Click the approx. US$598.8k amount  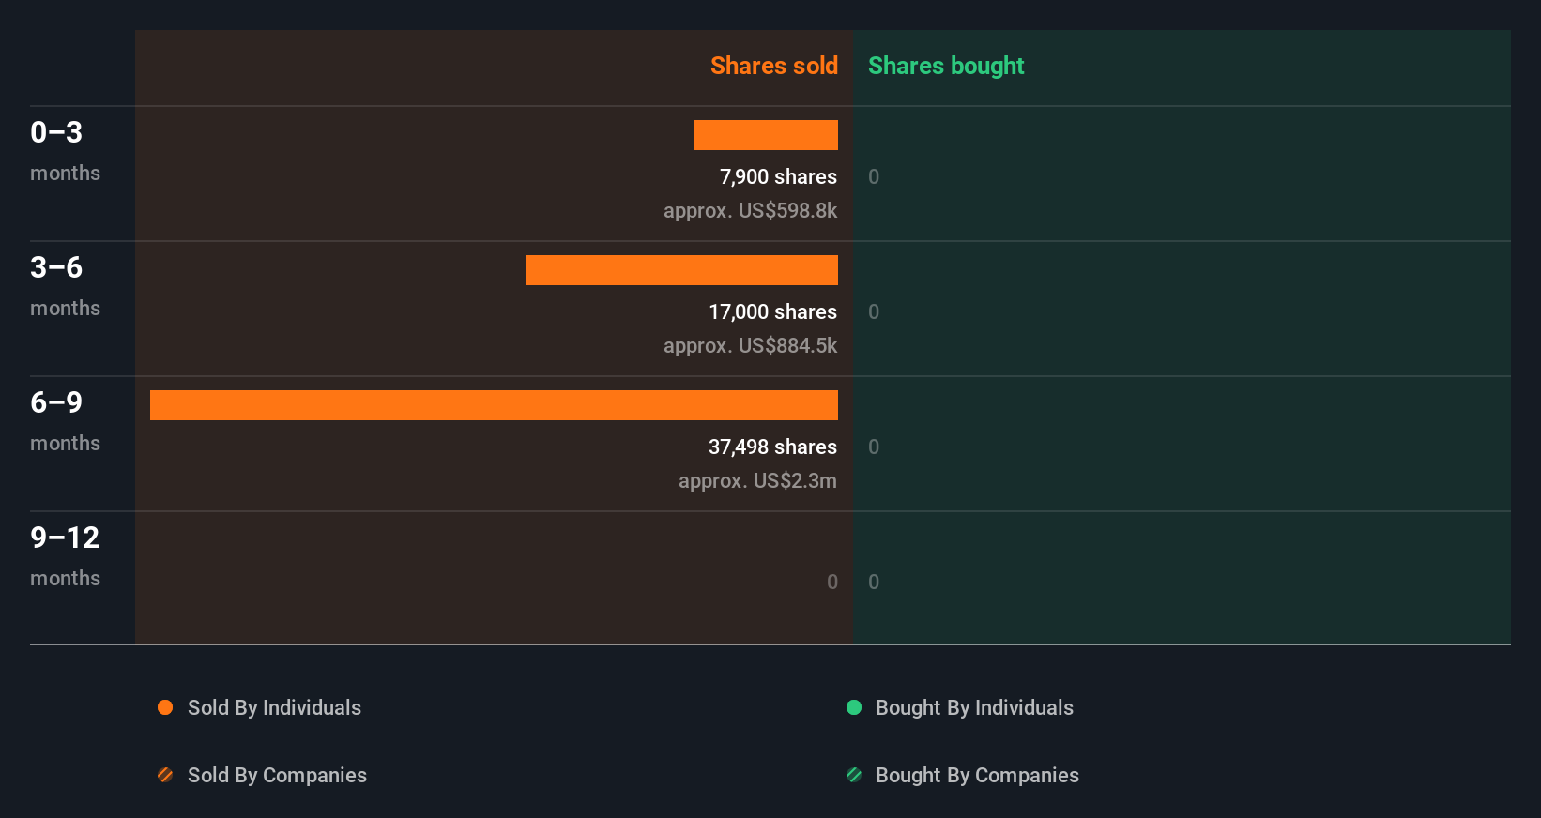click(750, 210)
